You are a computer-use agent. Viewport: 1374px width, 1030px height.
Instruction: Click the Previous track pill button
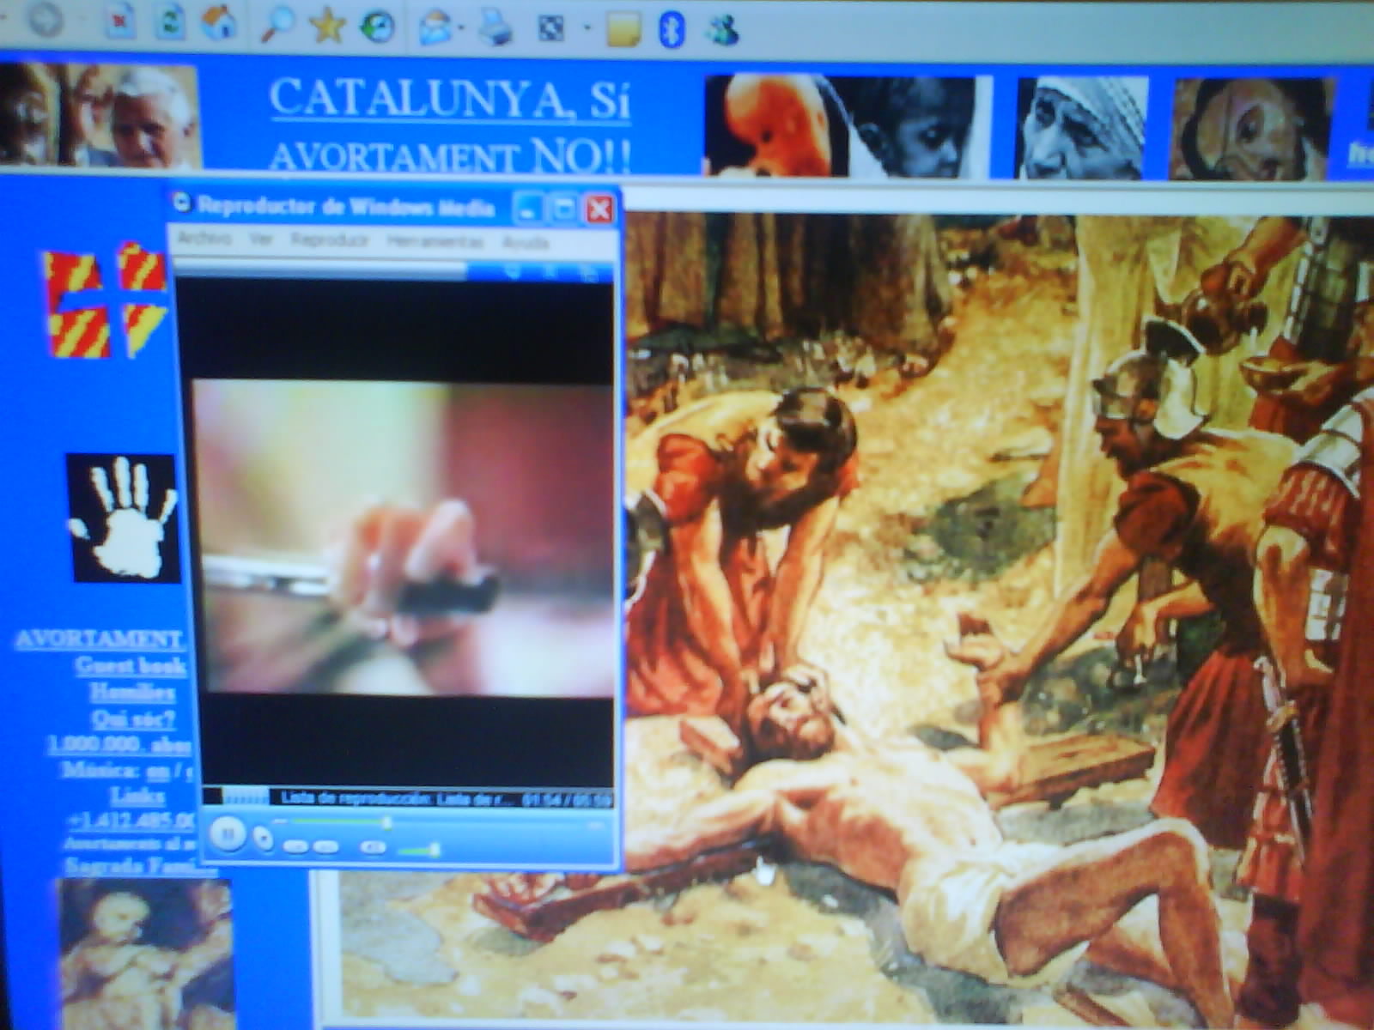point(295,846)
